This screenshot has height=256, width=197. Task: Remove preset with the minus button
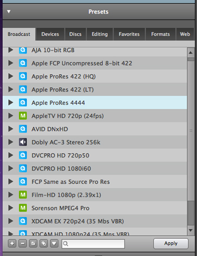tap(23, 244)
